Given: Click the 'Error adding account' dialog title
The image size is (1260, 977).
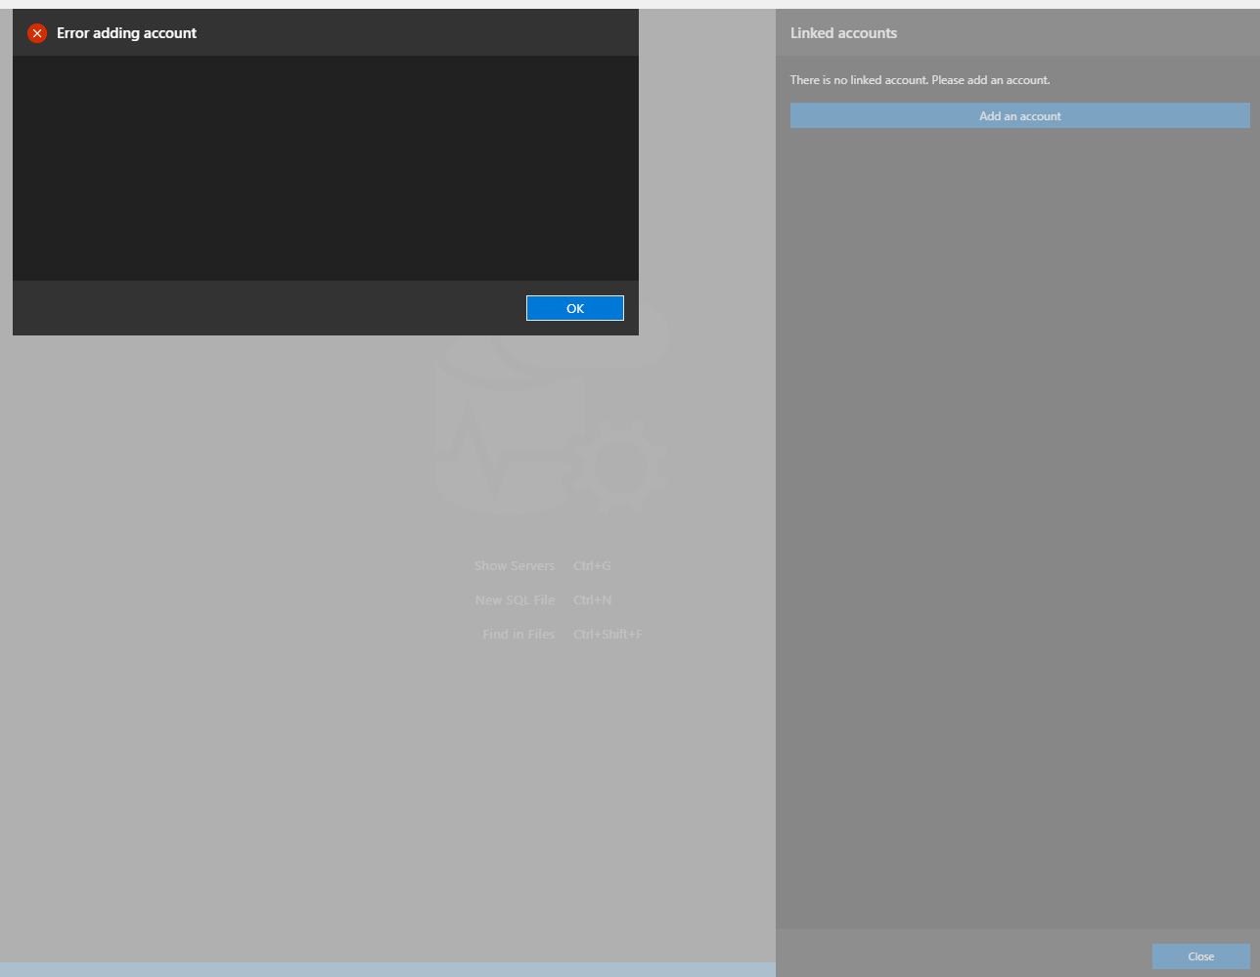Looking at the screenshot, I should click(x=127, y=33).
